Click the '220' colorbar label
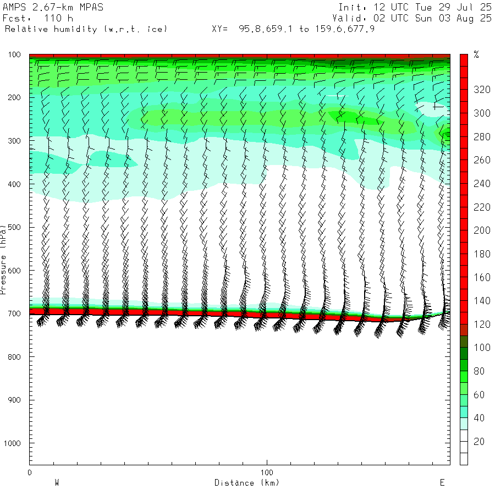 482,207
